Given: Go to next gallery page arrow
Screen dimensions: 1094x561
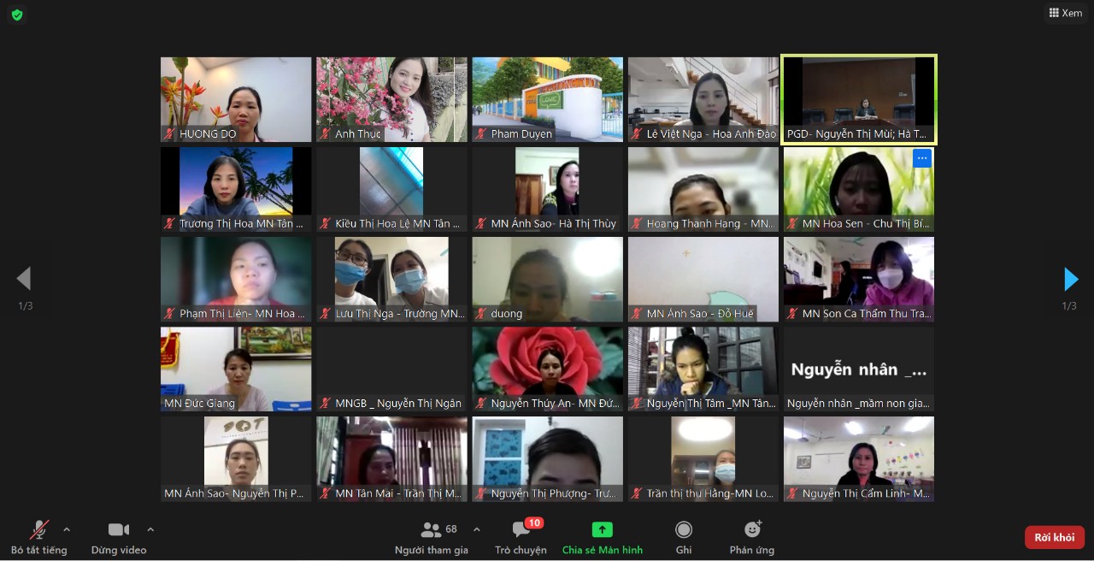Looking at the screenshot, I should tap(1070, 279).
